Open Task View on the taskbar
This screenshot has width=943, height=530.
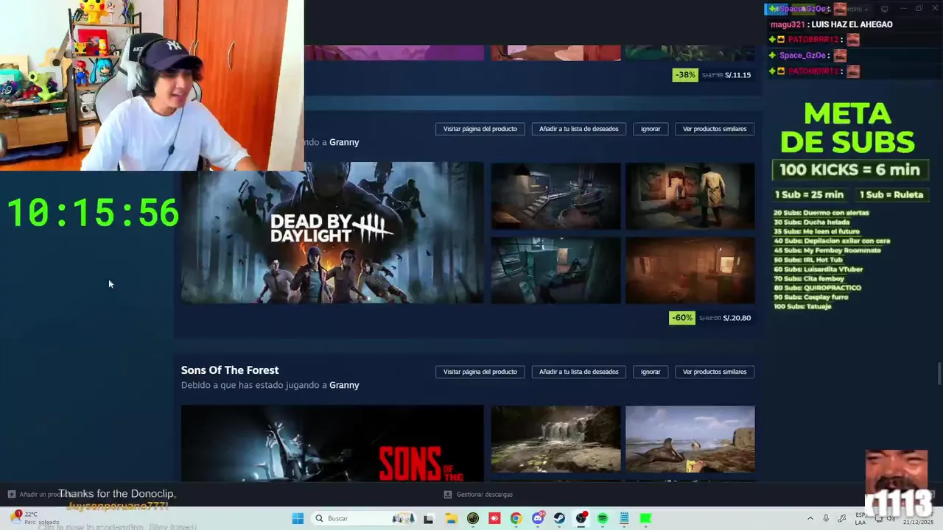[x=428, y=518]
